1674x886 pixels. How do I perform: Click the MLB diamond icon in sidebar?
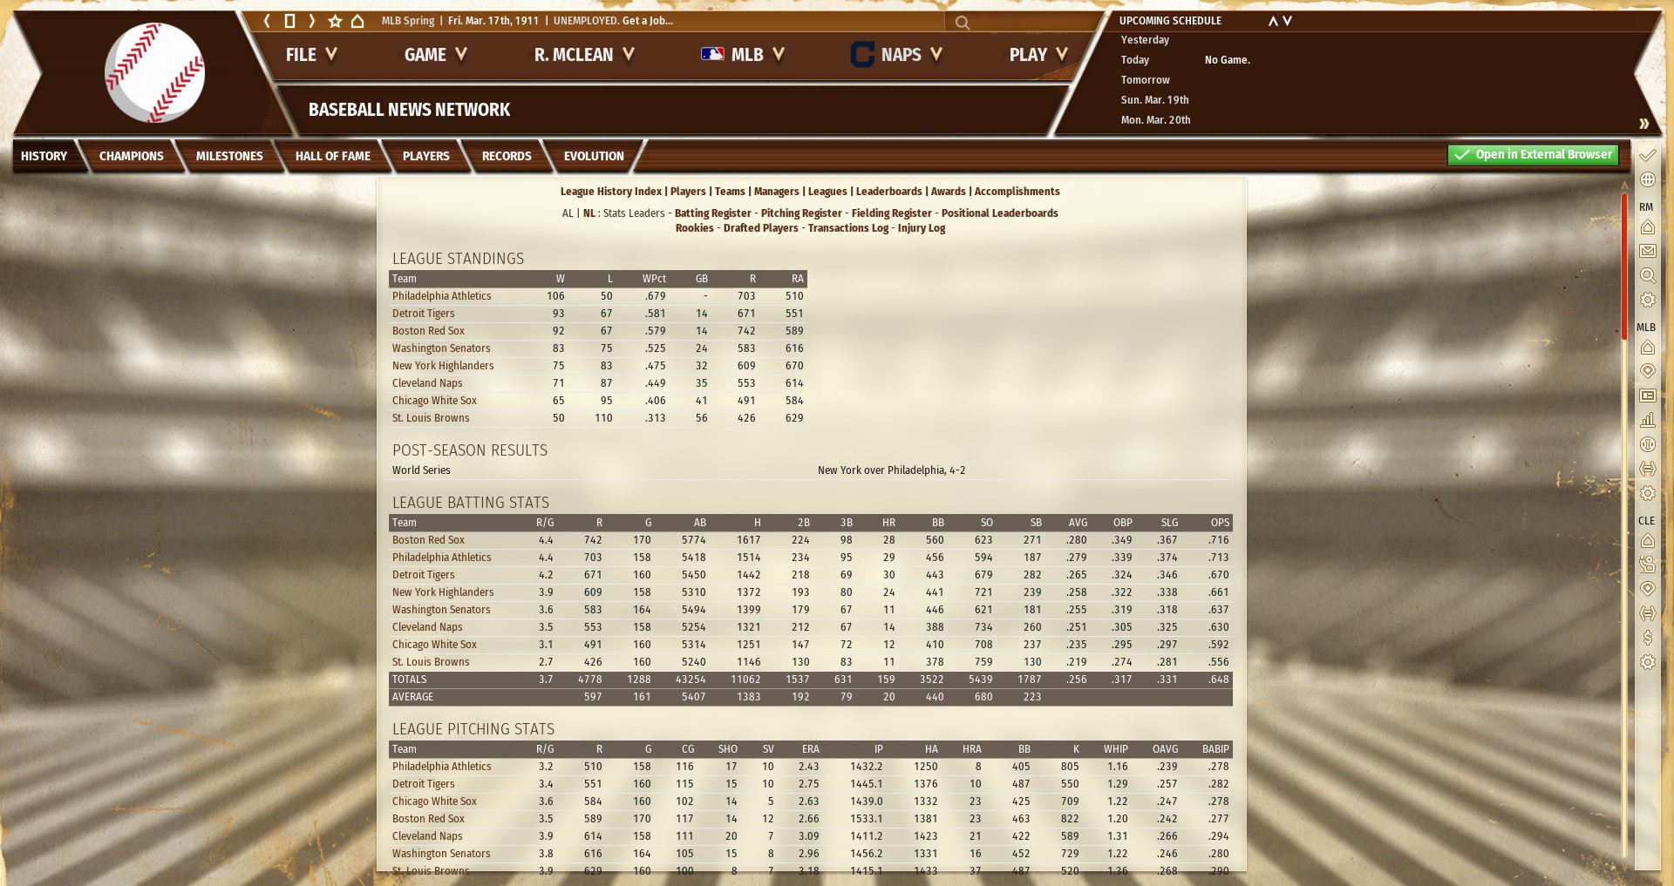[1647, 371]
